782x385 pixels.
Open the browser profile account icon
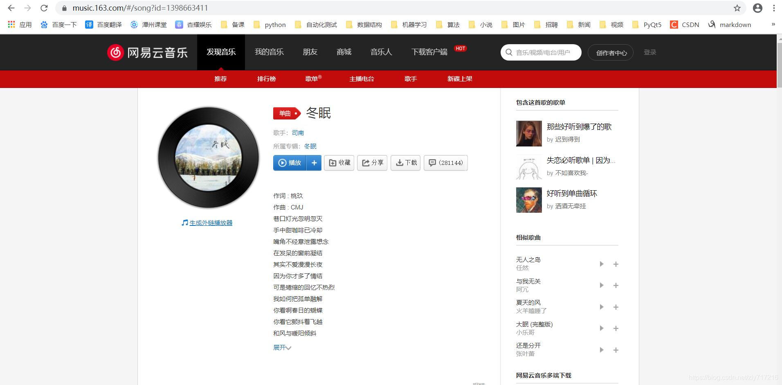757,8
